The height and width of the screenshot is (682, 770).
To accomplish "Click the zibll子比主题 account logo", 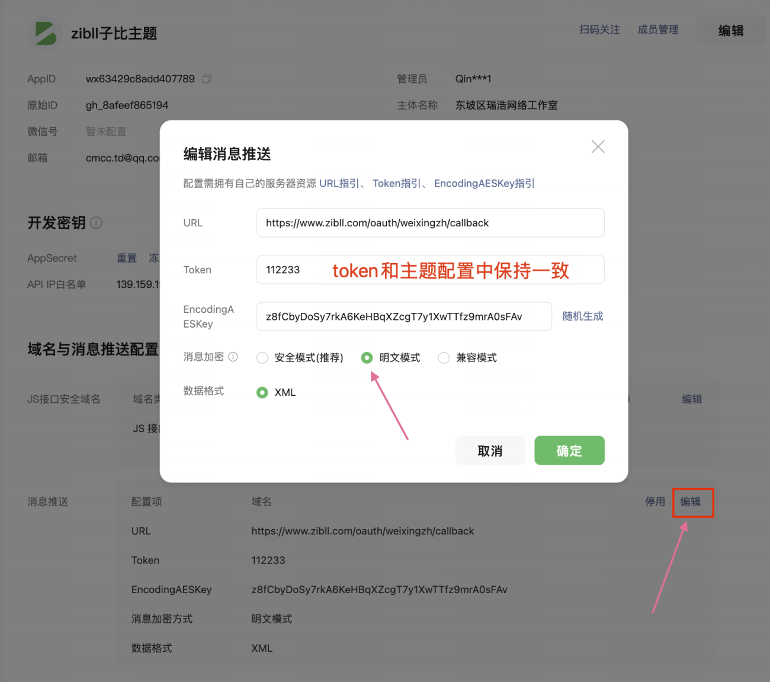I will click(44, 33).
